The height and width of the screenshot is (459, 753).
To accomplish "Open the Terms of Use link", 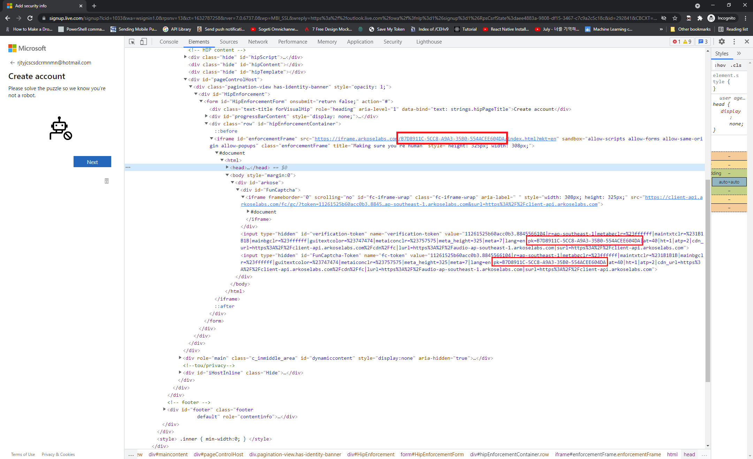I will point(23,454).
